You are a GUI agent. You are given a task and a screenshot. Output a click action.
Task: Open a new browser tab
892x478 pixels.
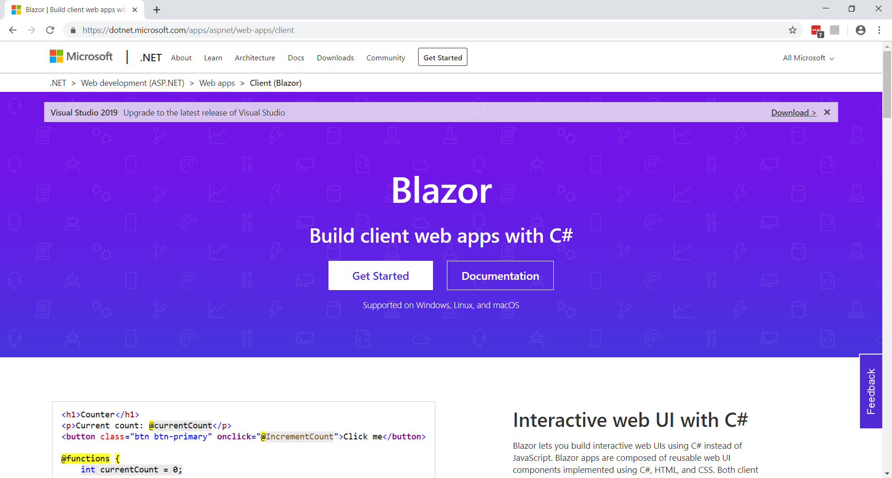157,10
